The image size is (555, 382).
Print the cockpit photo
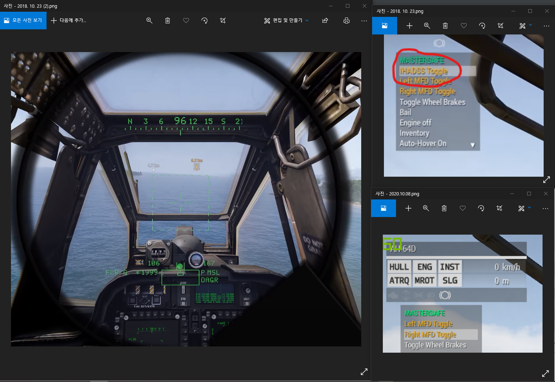pyautogui.click(x=346, y=21)
